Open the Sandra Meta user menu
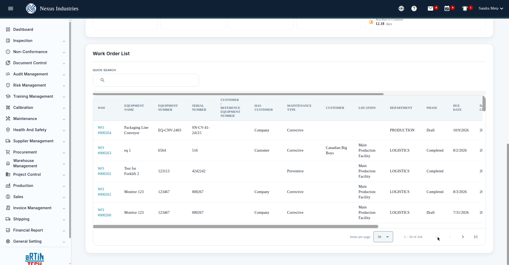Image resolution: width=509 pixels, height=265 pixels. pyautogui.click(x=491, y=8)
